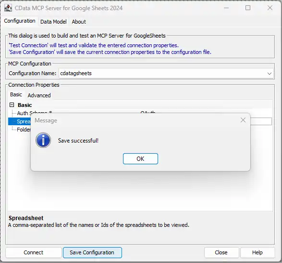Click the blue information icon in Message dialog
This screenshot has width=282, height=263.
(43, 140)
